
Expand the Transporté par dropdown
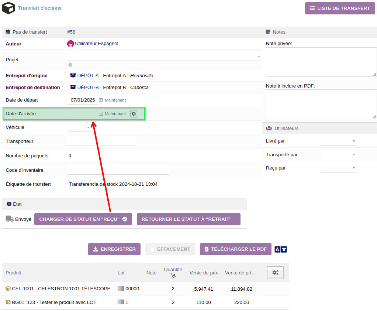[339, 154]
